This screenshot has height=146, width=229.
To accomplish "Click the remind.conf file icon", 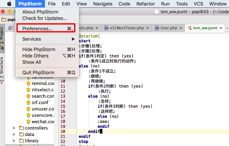I will coord(28,83).
